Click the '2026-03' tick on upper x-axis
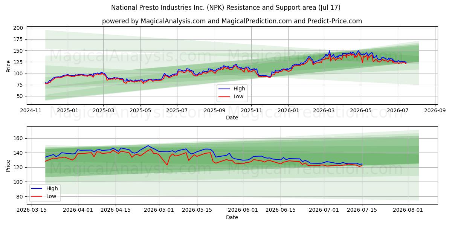452x226 pixels. pyautogui.click(x=324, y=111)
